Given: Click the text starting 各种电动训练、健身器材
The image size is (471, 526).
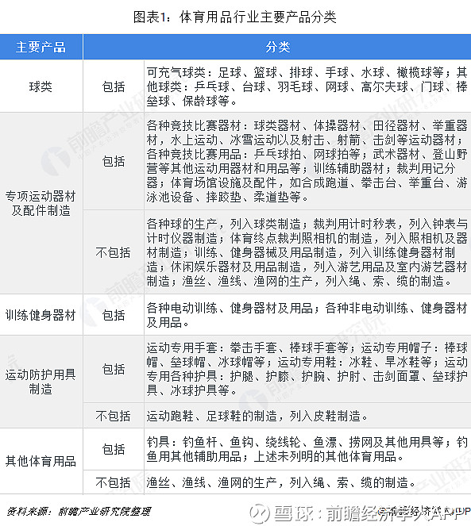Looking at the screenshot, I should tap(307, 315).
